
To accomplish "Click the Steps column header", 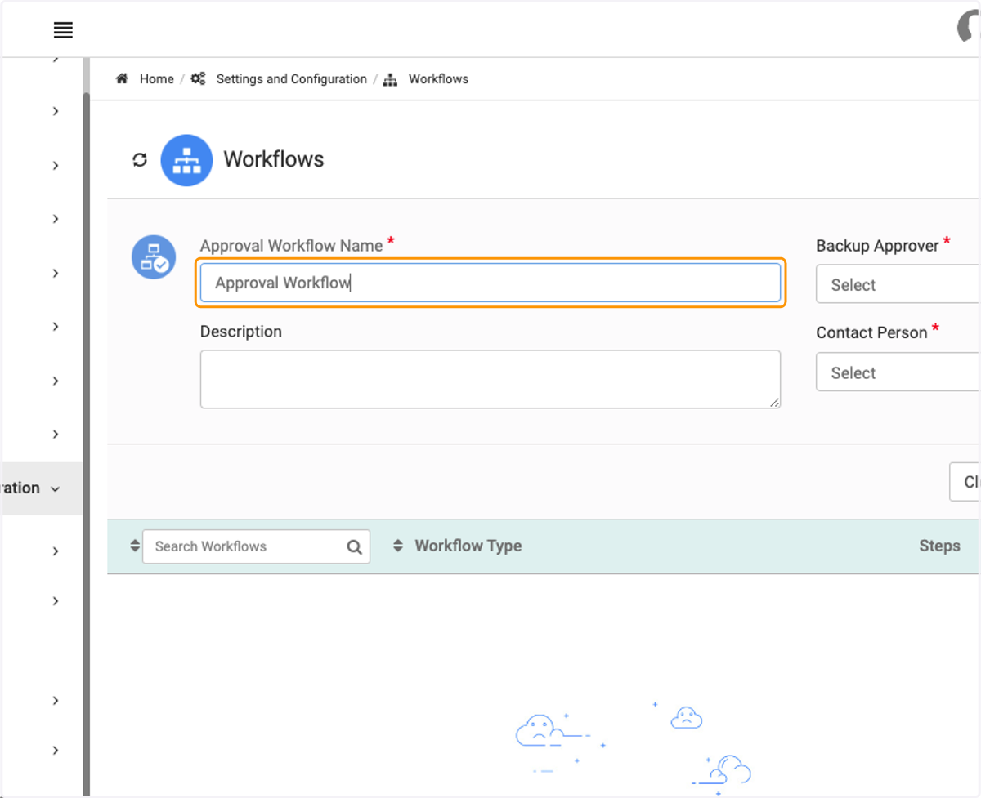I will [939, 546].
